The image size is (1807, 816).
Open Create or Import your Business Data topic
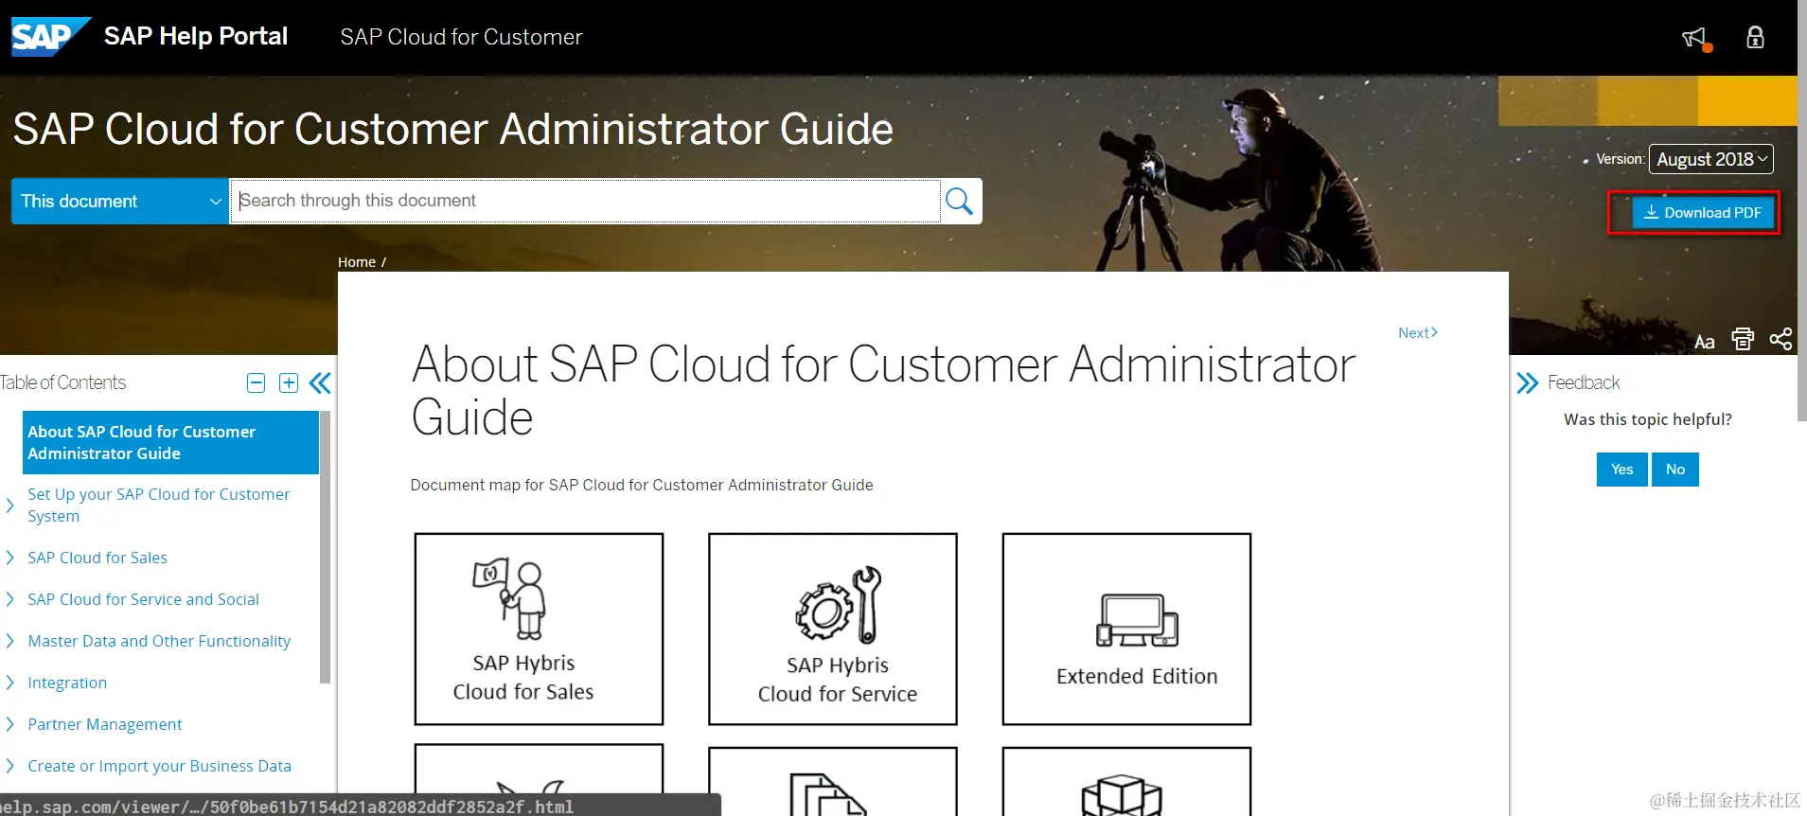click(159, 766)
